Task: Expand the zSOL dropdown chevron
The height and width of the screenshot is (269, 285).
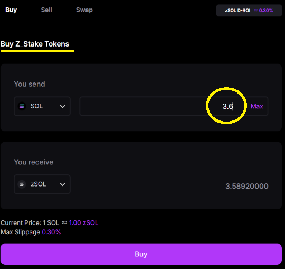Action: [x=62, y=184]
